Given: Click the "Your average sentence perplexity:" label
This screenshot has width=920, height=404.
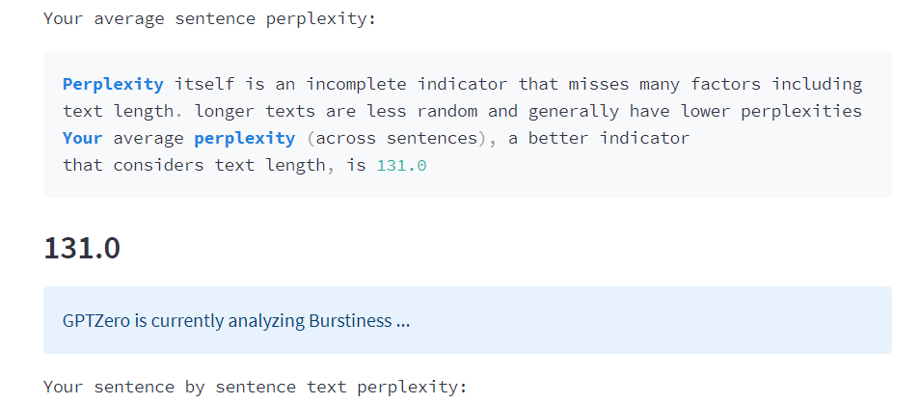Looking at the screenshot, I should tap(209, 18).
